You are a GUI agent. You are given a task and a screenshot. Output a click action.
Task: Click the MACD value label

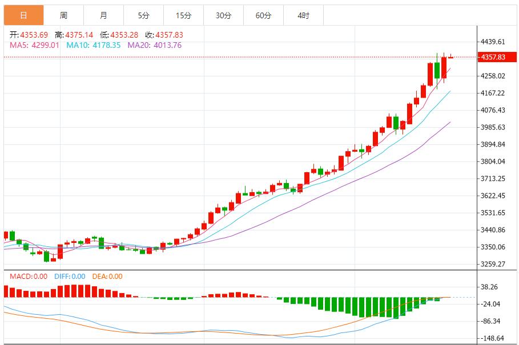(29, 277)
